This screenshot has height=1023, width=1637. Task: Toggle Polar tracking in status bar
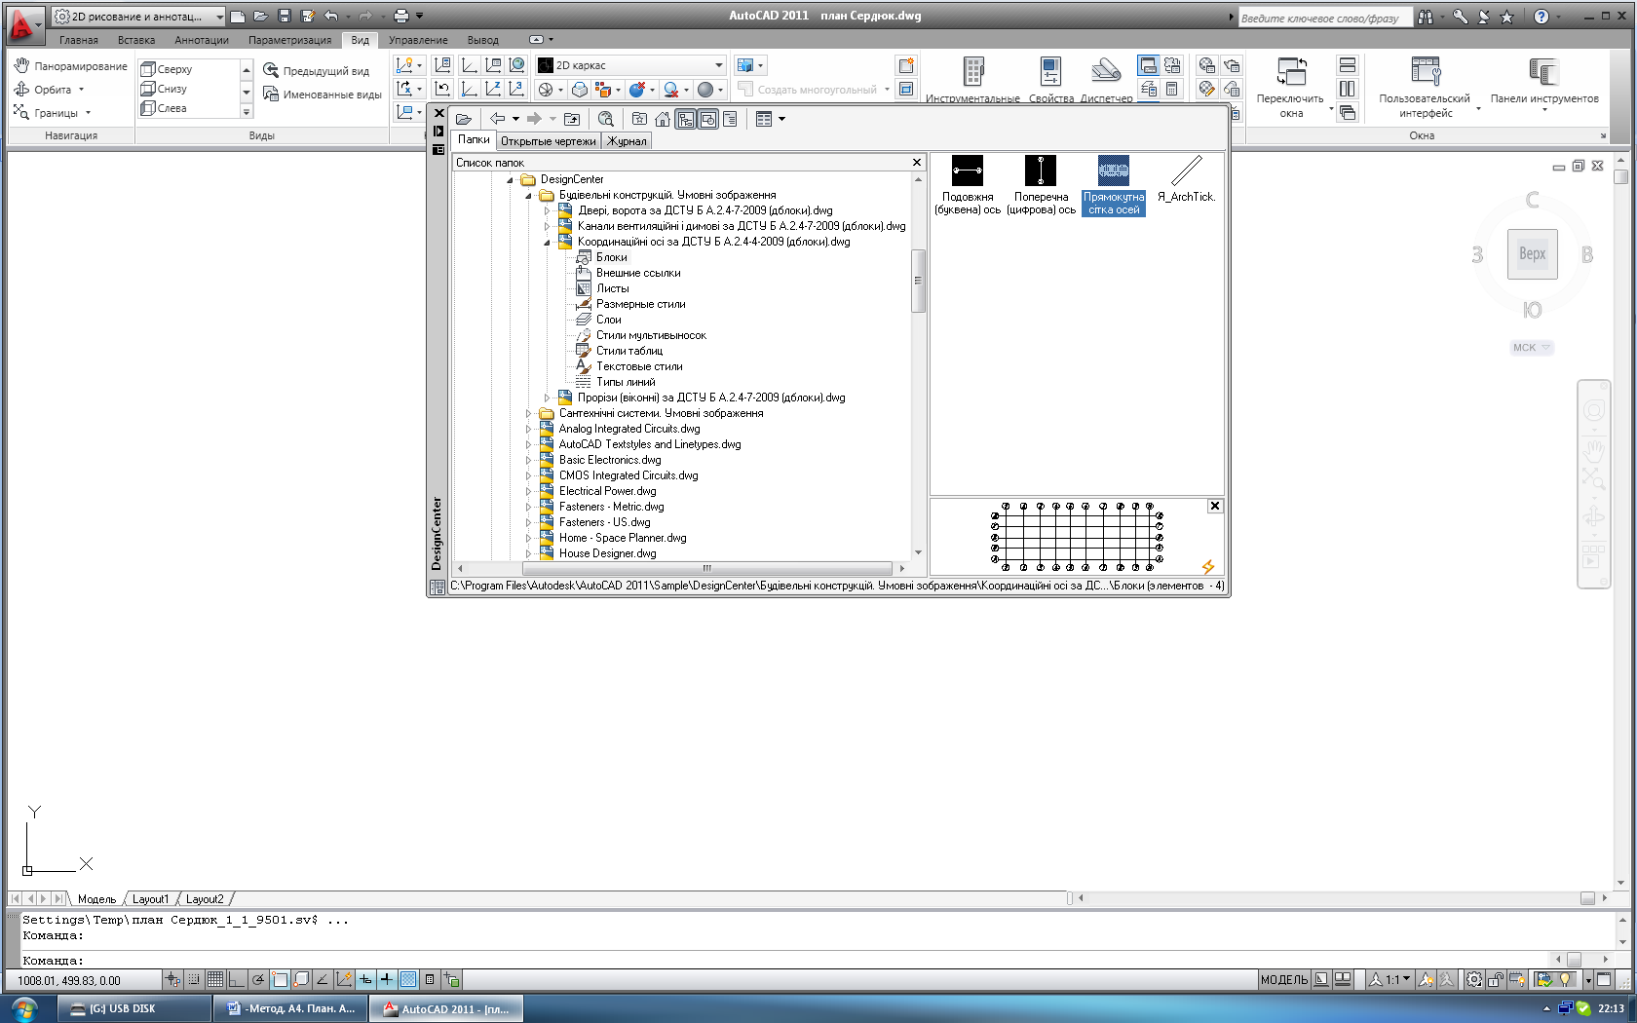[258, 979]
